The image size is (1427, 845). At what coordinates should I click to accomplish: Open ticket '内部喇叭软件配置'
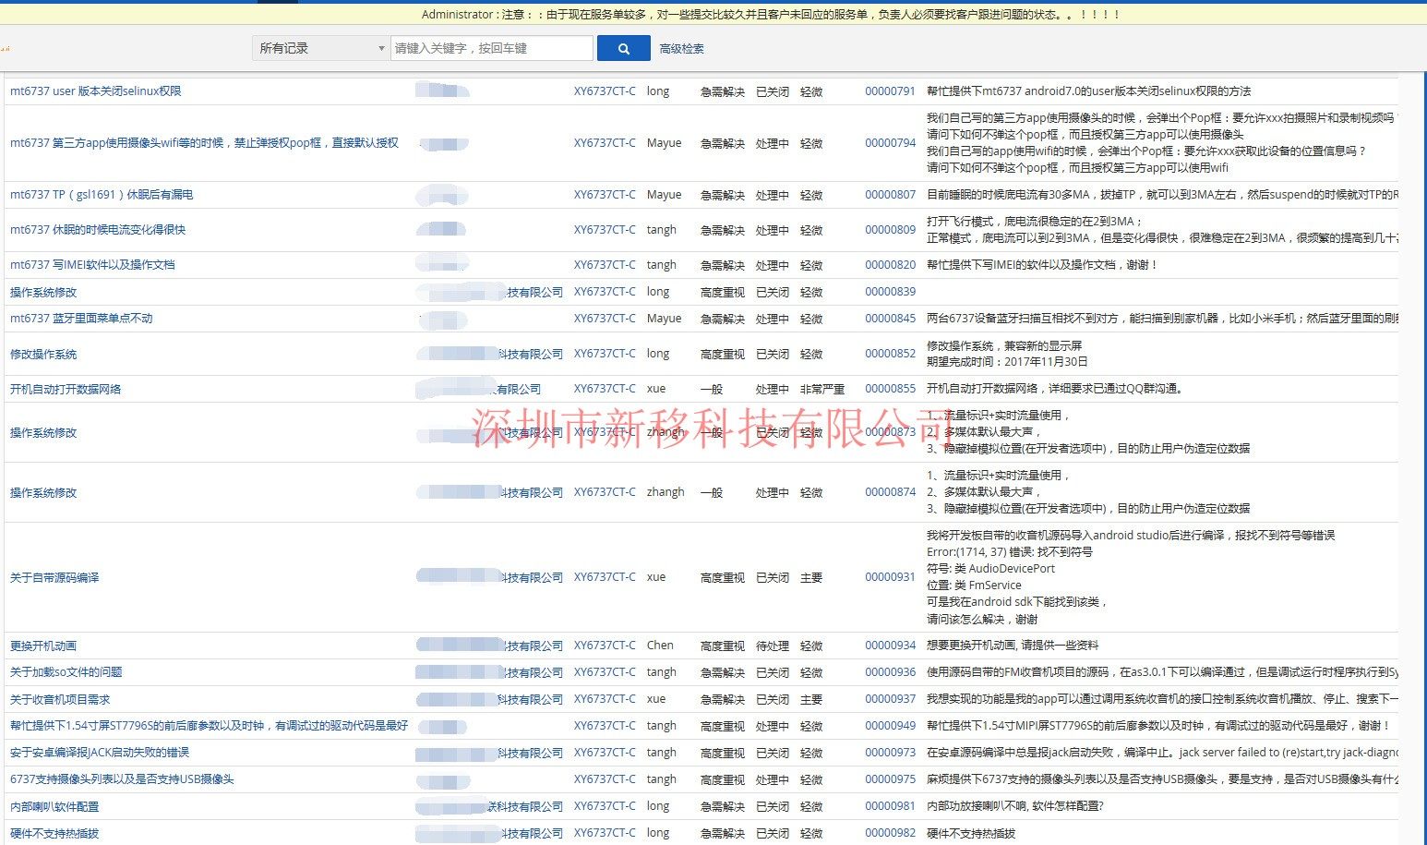pos(54,806)
